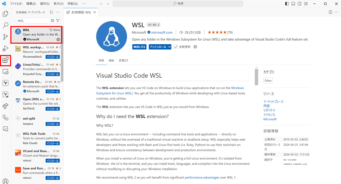Open the リポジトリ resource link
The width and height of the screenshot is (341, 184).
269,110
